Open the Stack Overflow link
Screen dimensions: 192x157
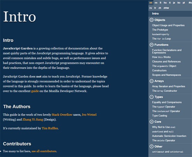pyautogui.click(x=62, y=115)
